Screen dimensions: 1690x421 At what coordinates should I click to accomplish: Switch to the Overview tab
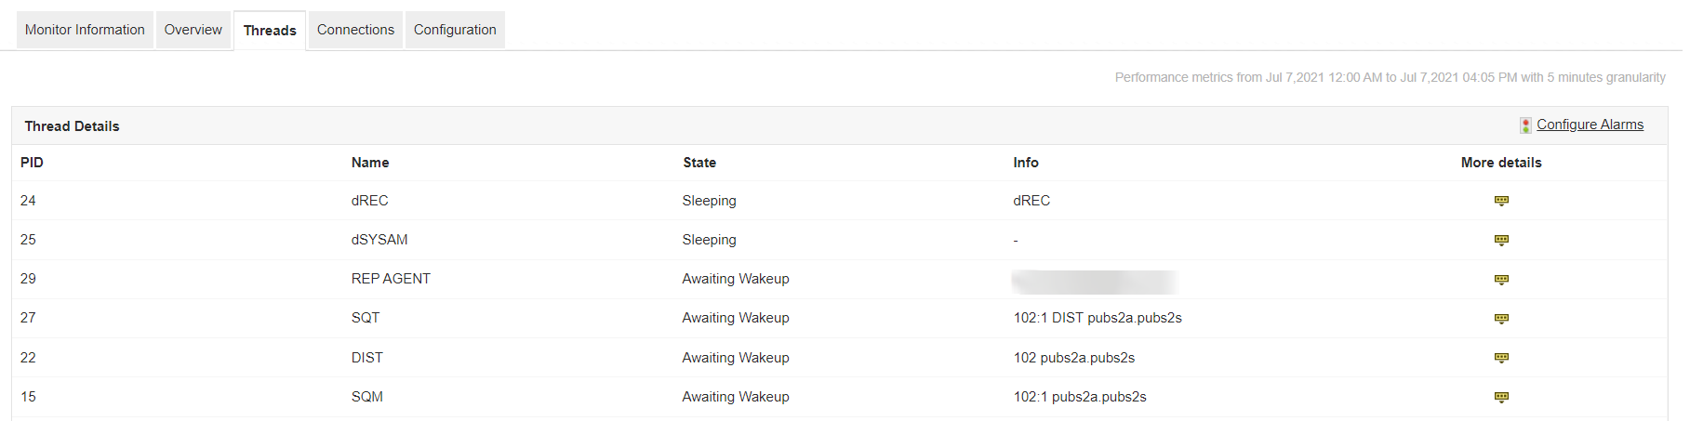pyautogui.click(x=193, y=30)
